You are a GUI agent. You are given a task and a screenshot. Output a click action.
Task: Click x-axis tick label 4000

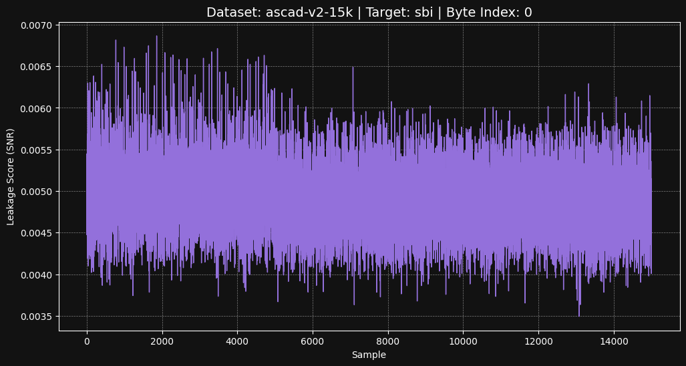(x=238, y=340)
